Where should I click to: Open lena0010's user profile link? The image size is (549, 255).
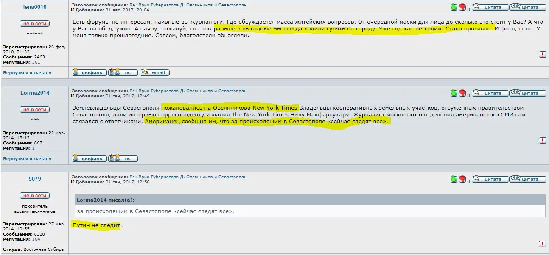[35, 7]
